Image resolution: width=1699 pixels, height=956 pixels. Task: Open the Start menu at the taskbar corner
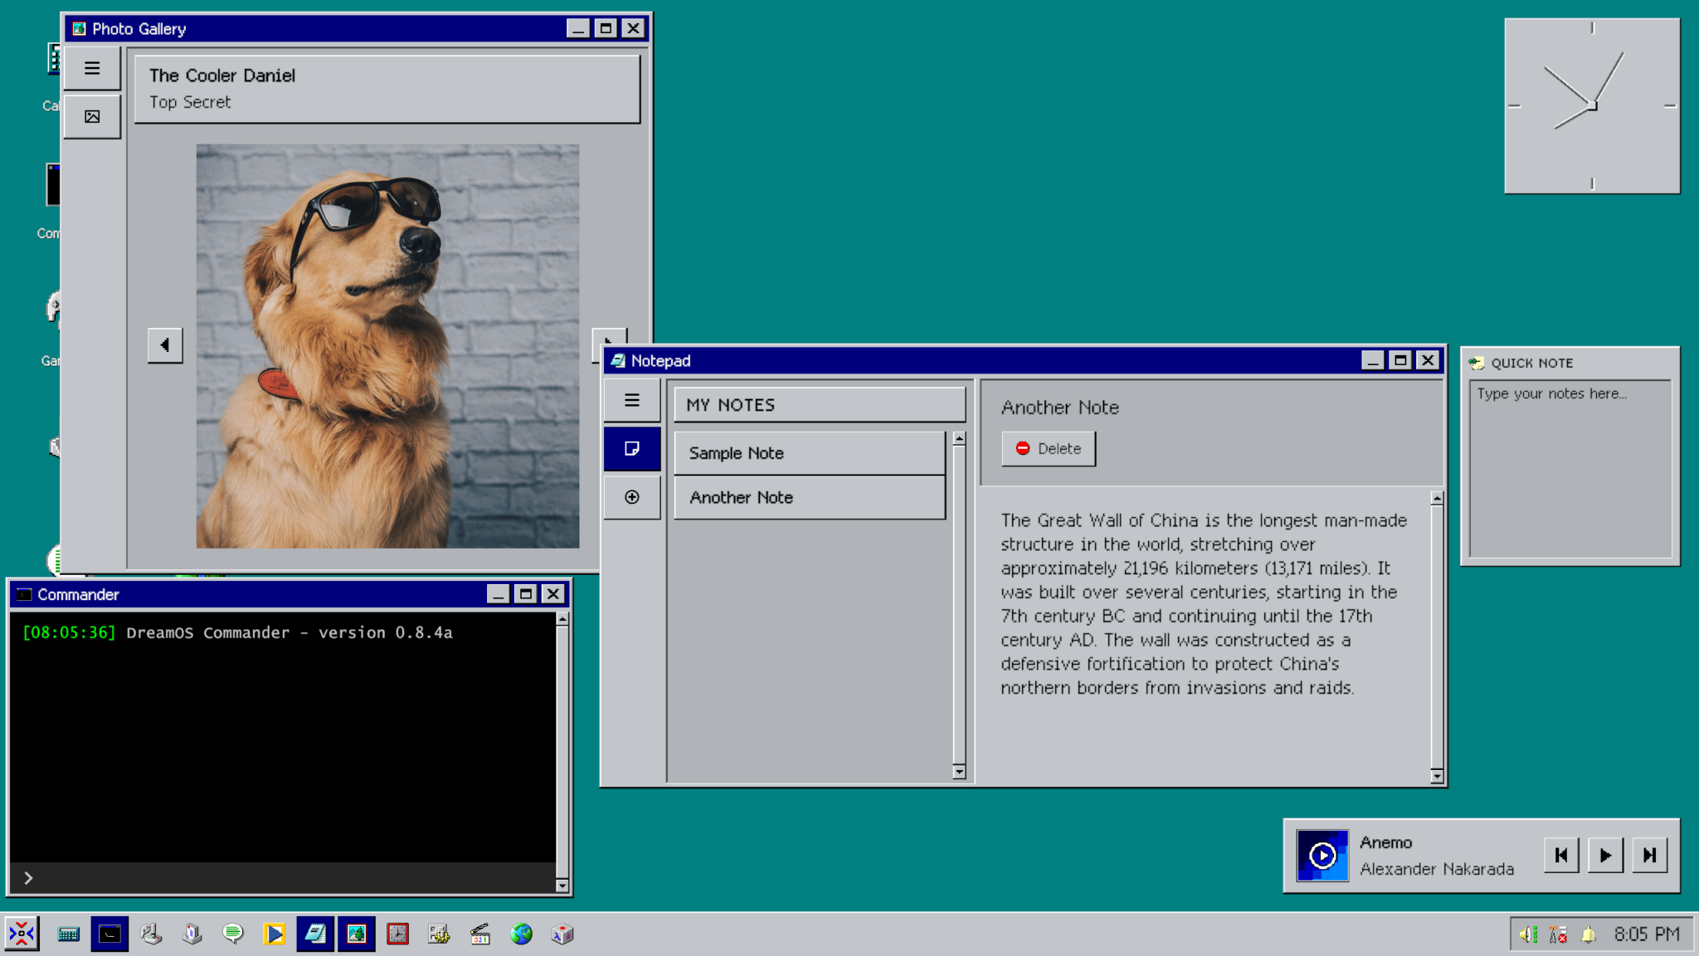22,933
